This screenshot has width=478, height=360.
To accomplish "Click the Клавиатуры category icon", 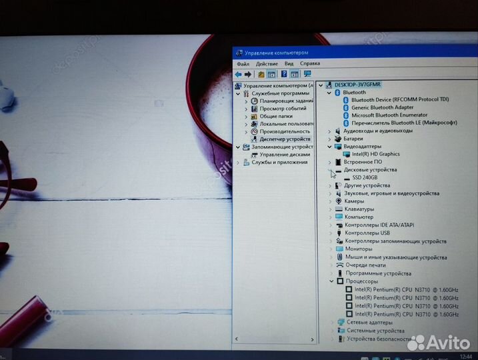I will click(x=339, y=209).
